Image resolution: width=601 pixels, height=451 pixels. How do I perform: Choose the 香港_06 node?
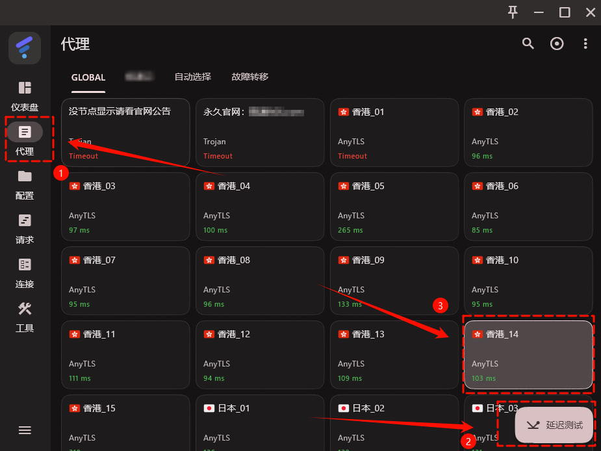(528, 207)
